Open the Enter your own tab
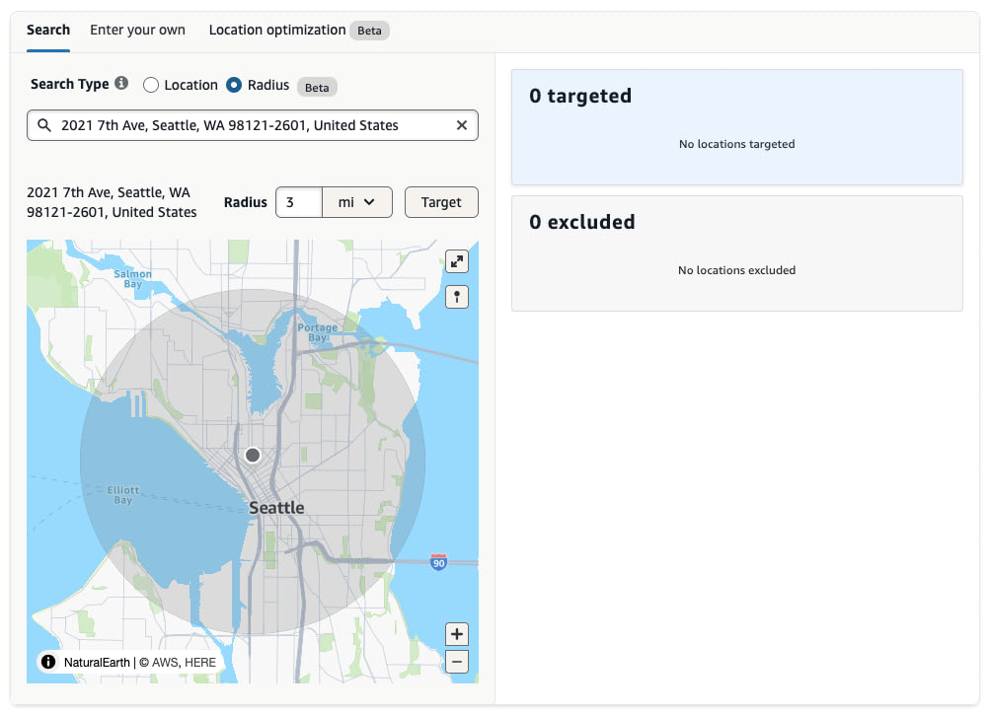This screenshot has width=989, height=715. pyautogui.click(x=137, y=30)
